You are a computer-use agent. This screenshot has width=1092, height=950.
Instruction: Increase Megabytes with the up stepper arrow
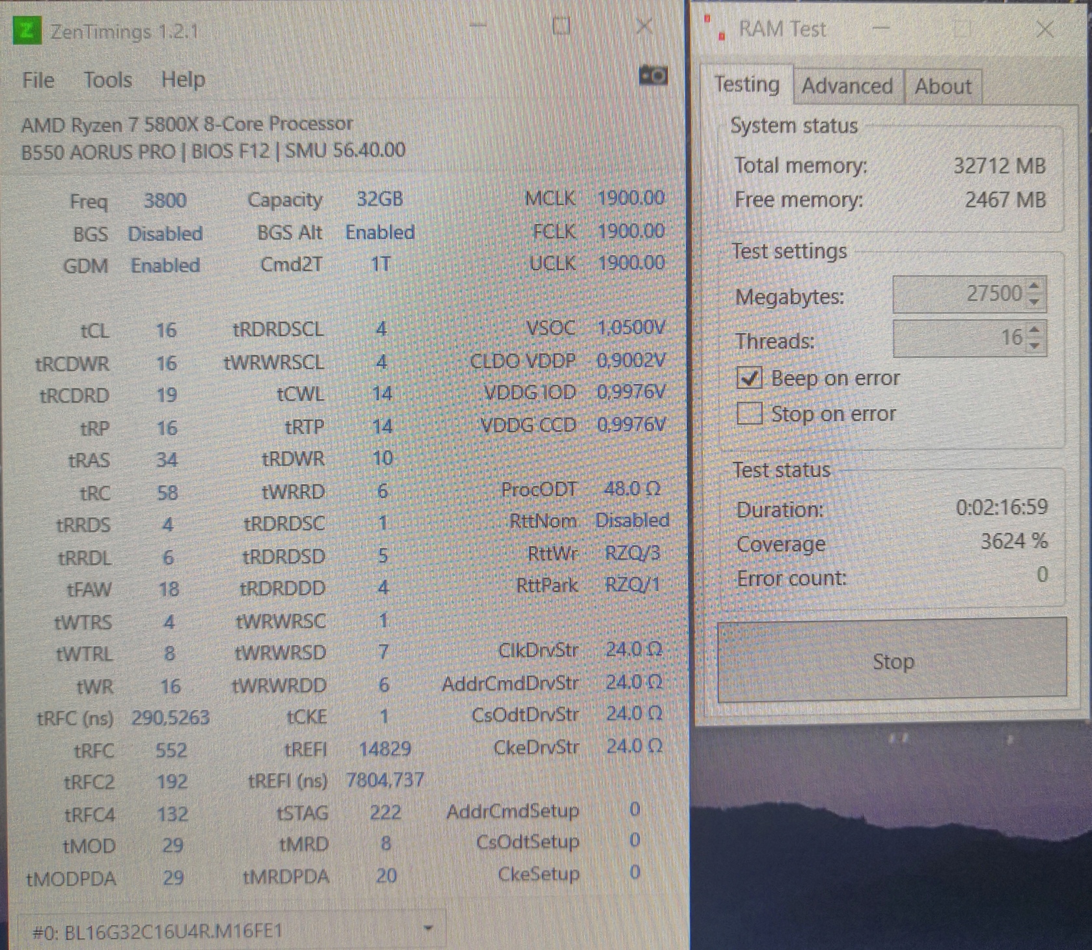(x=1035, y=285)
